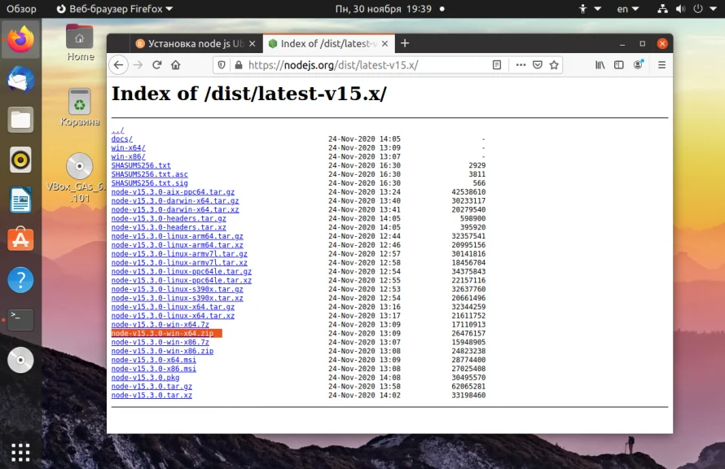The height and width of the screenshot is (469, 725).
Task: Reload the current page
Action: (x=156, y=65)
